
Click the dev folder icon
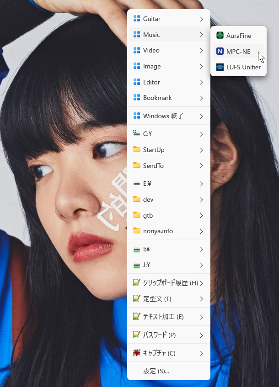coord(137,199)
